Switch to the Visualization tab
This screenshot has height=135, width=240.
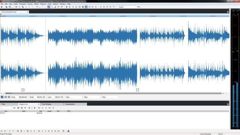click(x=75, y=104)
